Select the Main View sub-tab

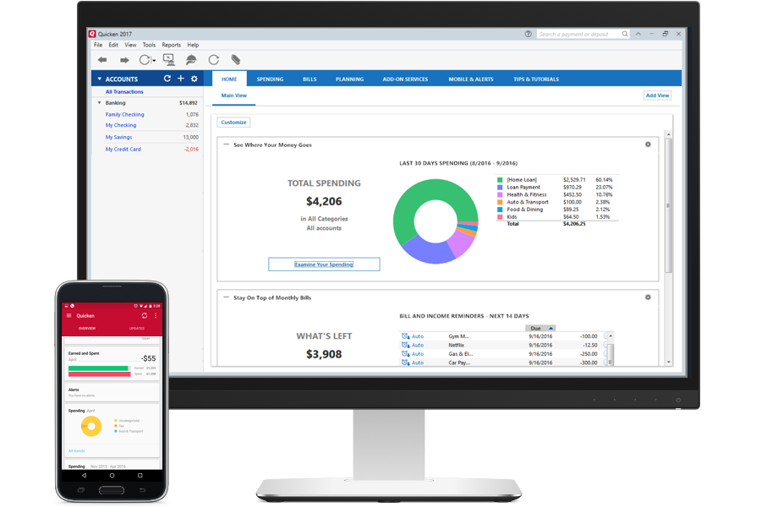coord(233,95)
